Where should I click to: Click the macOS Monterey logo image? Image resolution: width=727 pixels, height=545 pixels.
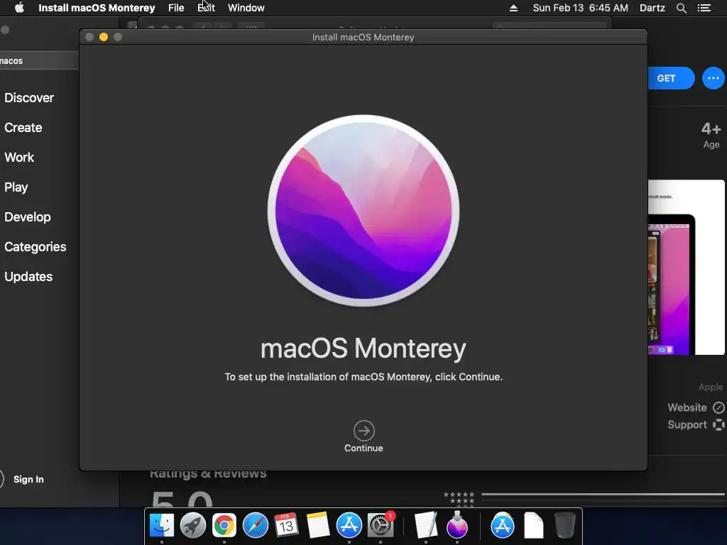pyautogui.click(x=363, y=211)
